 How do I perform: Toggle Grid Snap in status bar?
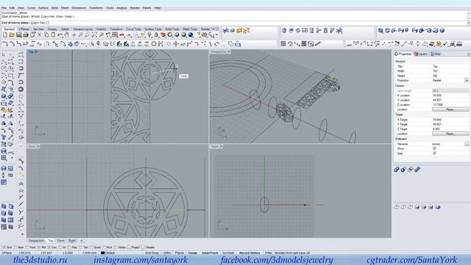(152, 252)
